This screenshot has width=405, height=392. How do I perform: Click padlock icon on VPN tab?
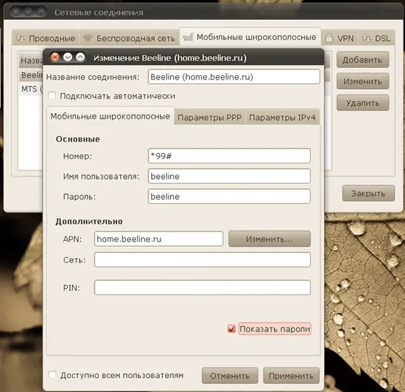[329, 38]
